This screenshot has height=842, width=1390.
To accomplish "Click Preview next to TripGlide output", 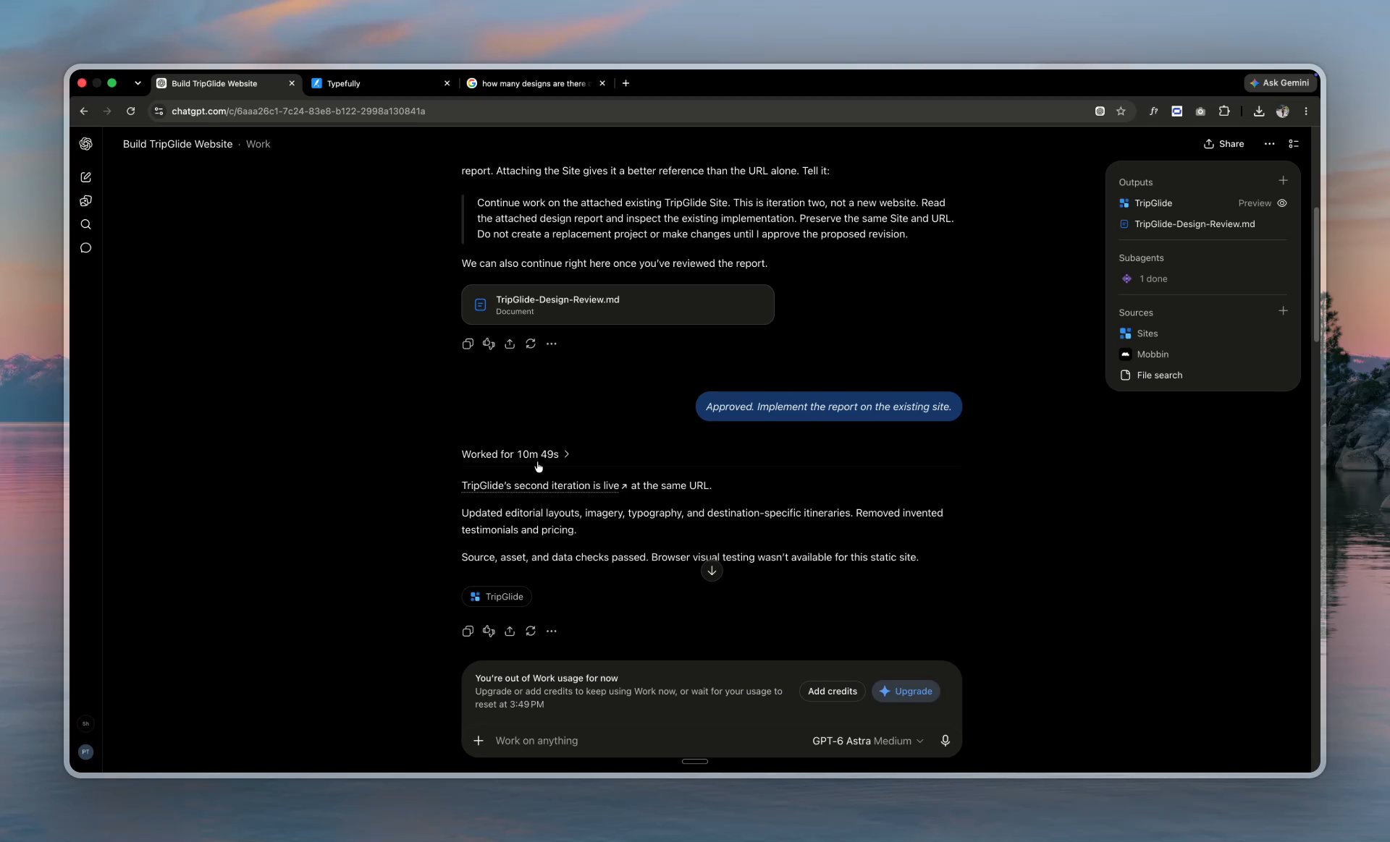I will click(x=1255, y=203).
